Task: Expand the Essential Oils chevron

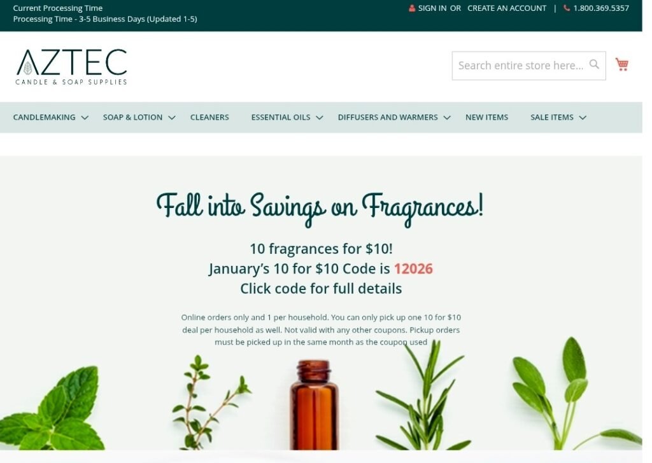Action: coord(320,118)
